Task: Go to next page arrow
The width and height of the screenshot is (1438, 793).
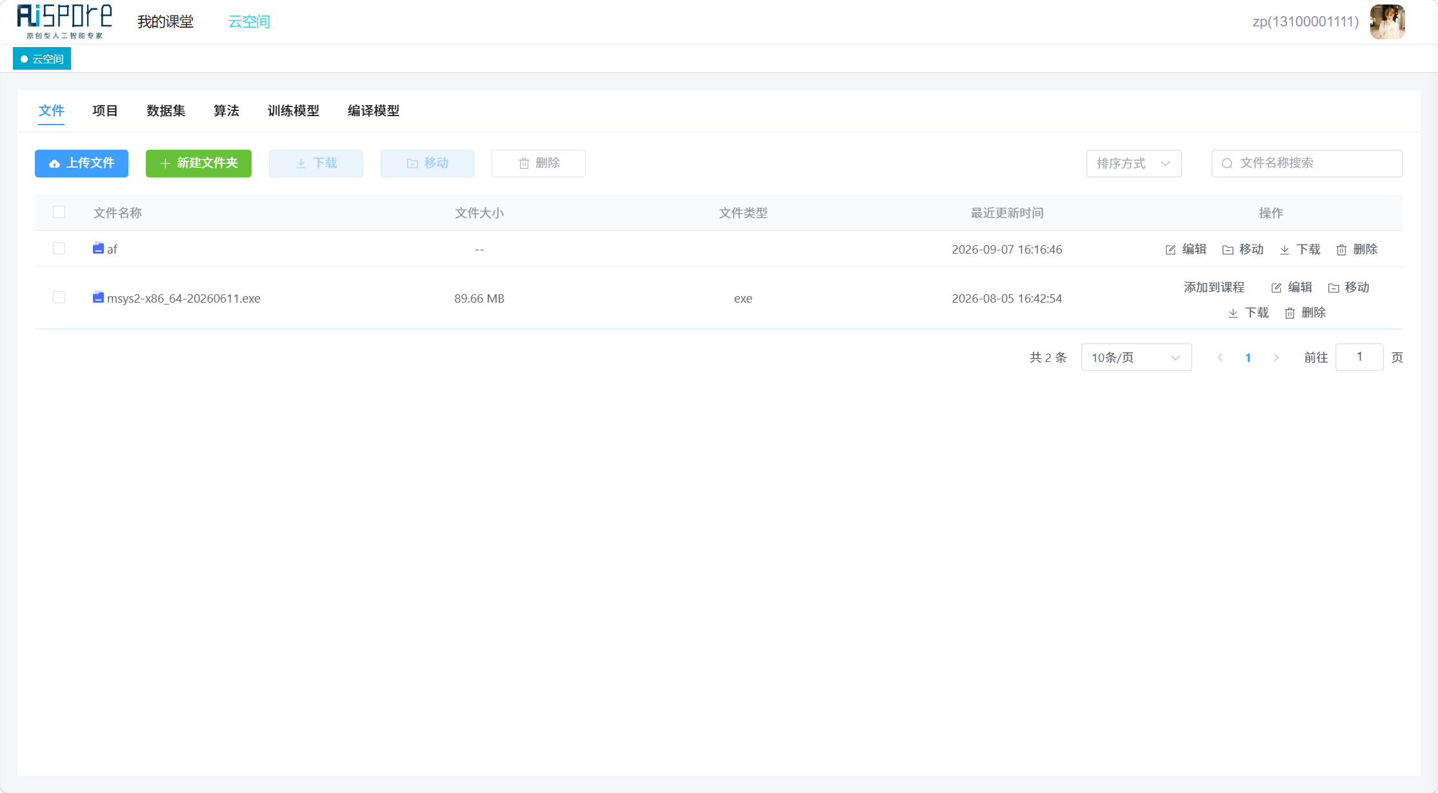Action: 1276,357
